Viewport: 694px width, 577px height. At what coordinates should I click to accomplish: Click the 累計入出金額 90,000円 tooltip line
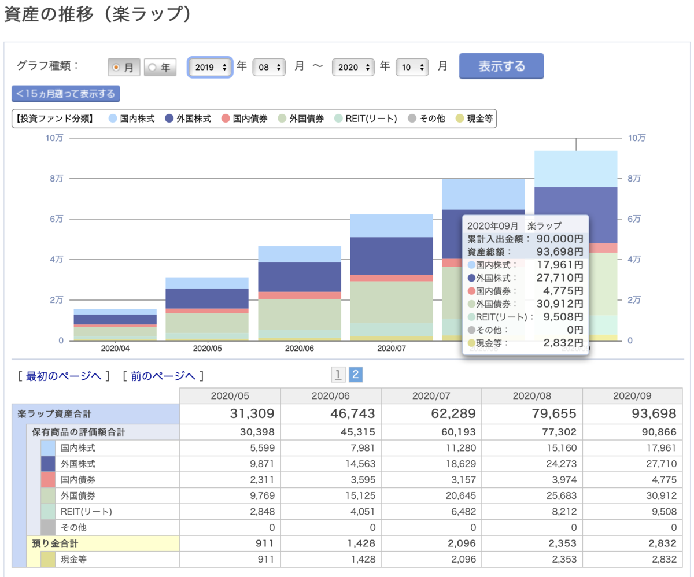click(x=525, y=238)
